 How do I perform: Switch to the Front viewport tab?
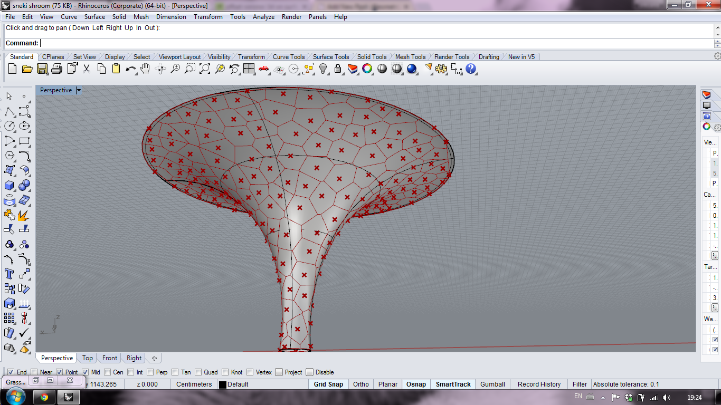110,358
